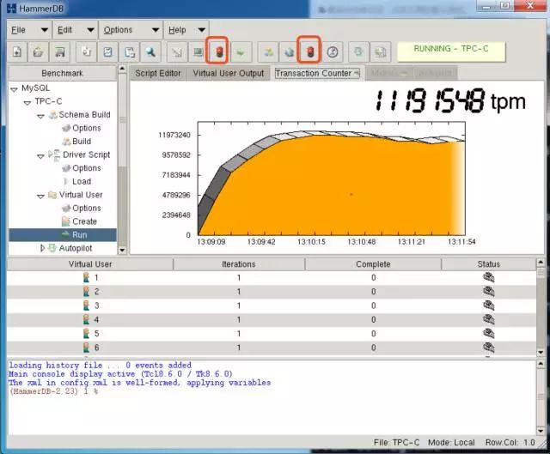Screen dimensions: 550x454
Task: Click the Save toolbar icon
Action: click(60, 52)
